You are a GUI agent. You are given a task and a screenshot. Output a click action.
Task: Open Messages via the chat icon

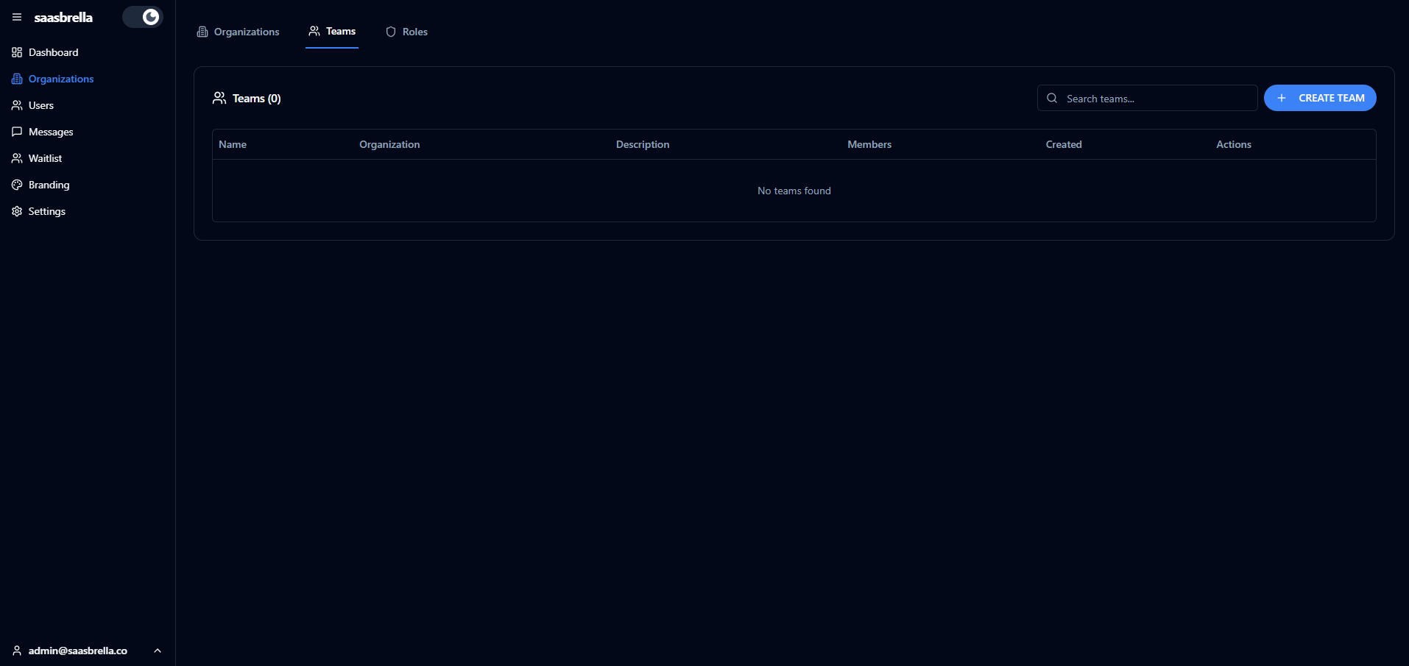pyautogui.click(x=17, y=132)
